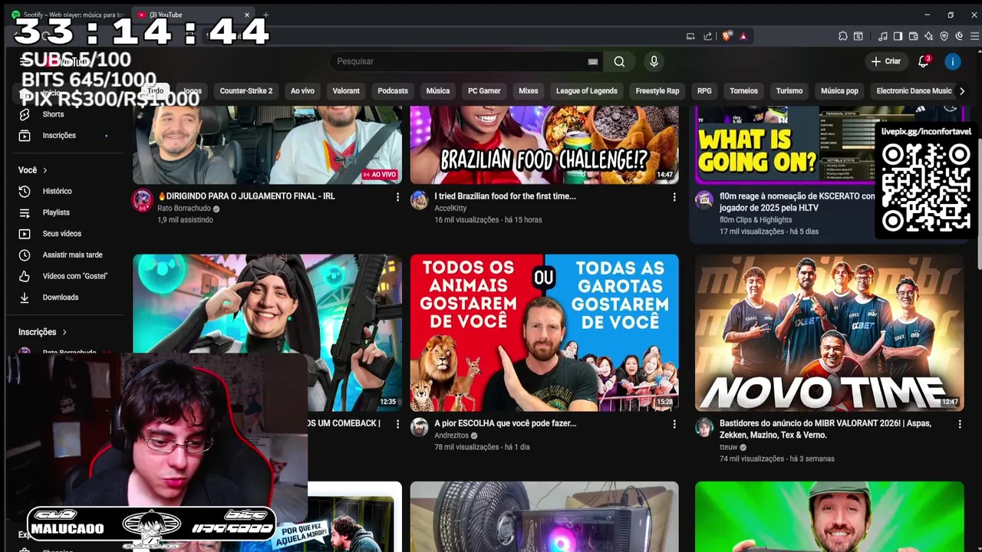Open options for Bastidores do anúncio MIBR video
This screenshot has height=552, width=982.
point(960,424)
